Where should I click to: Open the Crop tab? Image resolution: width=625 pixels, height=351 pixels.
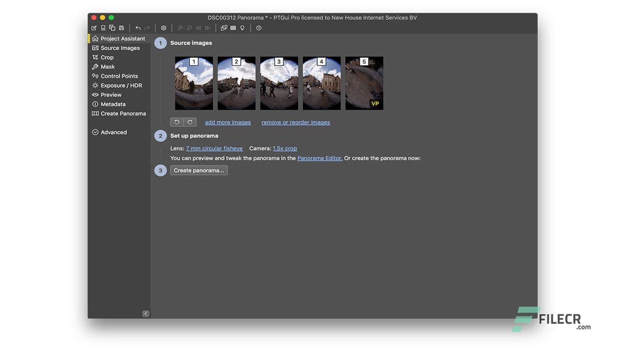[106, 57]
